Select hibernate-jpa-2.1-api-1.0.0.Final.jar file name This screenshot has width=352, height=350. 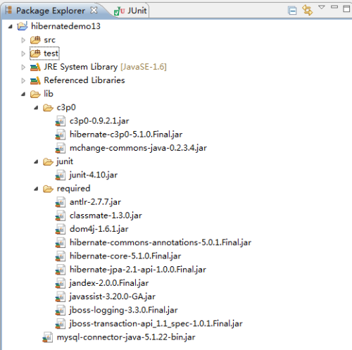(x=138, y=270)
